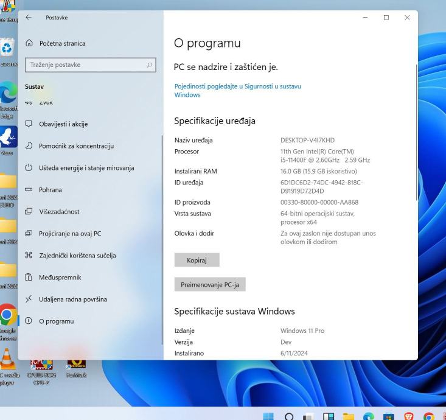This screenshot has height=420, width=446.
Task: Click the remote desktop icon
Action: click(29, 299)
